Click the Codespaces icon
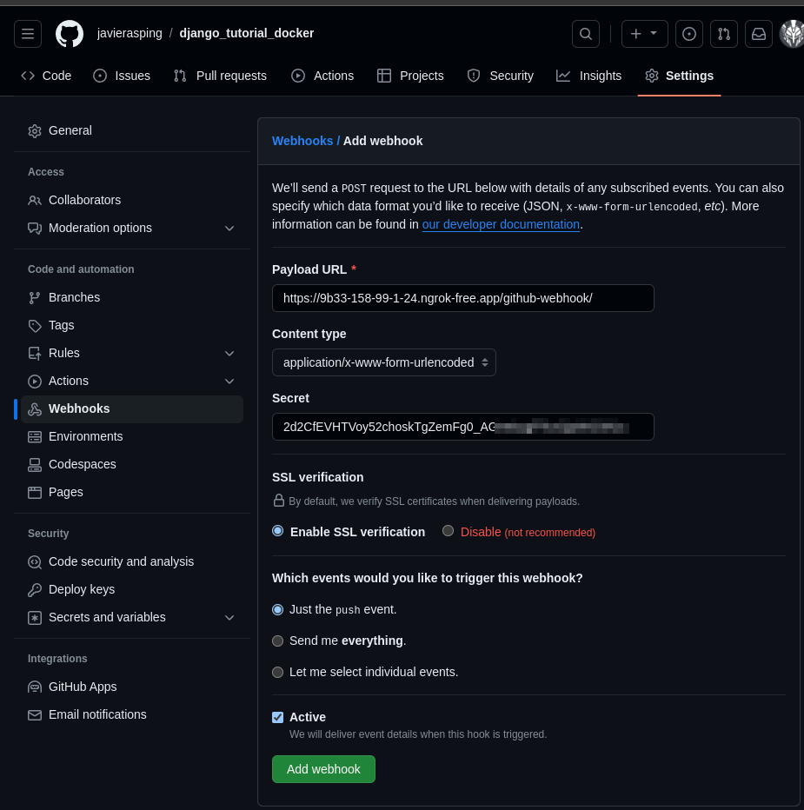The image size is (804, 810). pyautogui.click(x=35, y=465)
